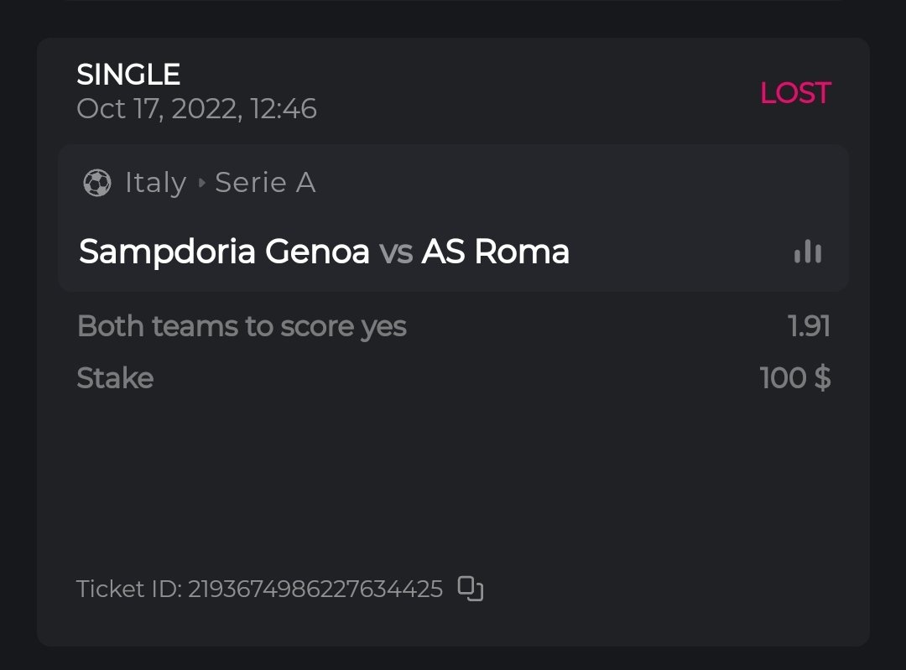
Task: Select the Both teams to score yes market
Action: click(x=242, y=326)
